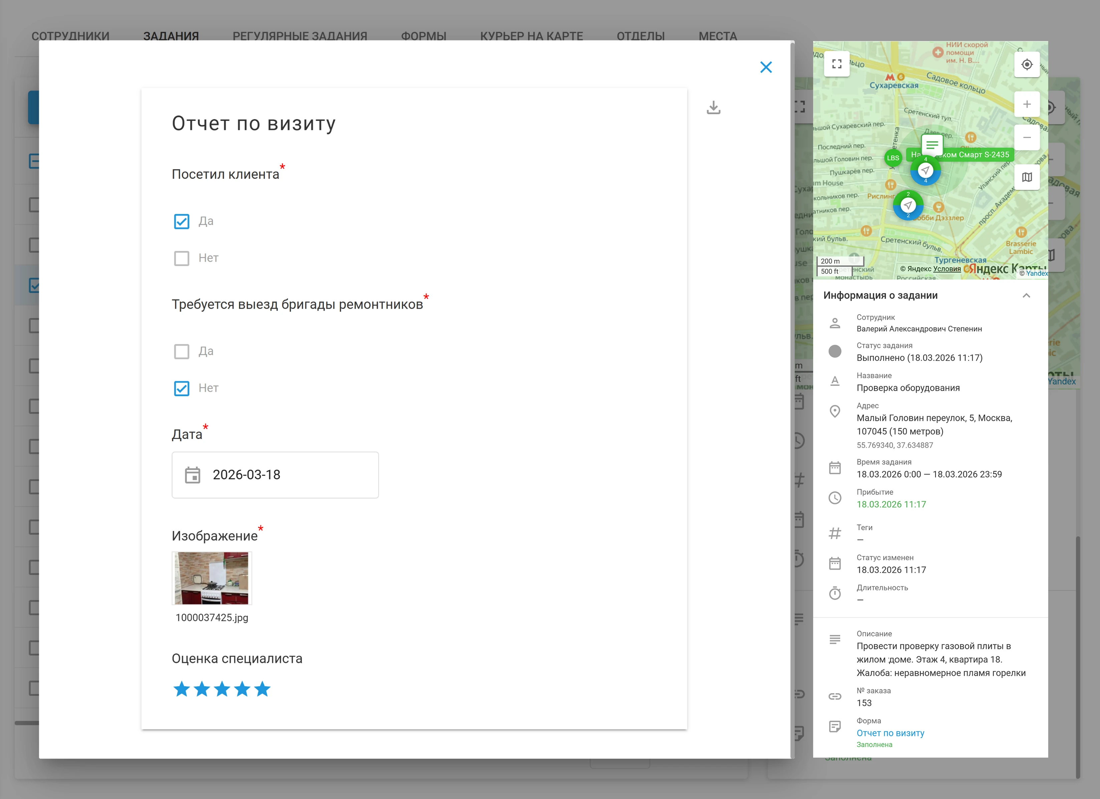The height and width of the screenshot is (799, 1100).
Task: Check 'Нет' under Посетил клиента
Action: coord(182,258)
